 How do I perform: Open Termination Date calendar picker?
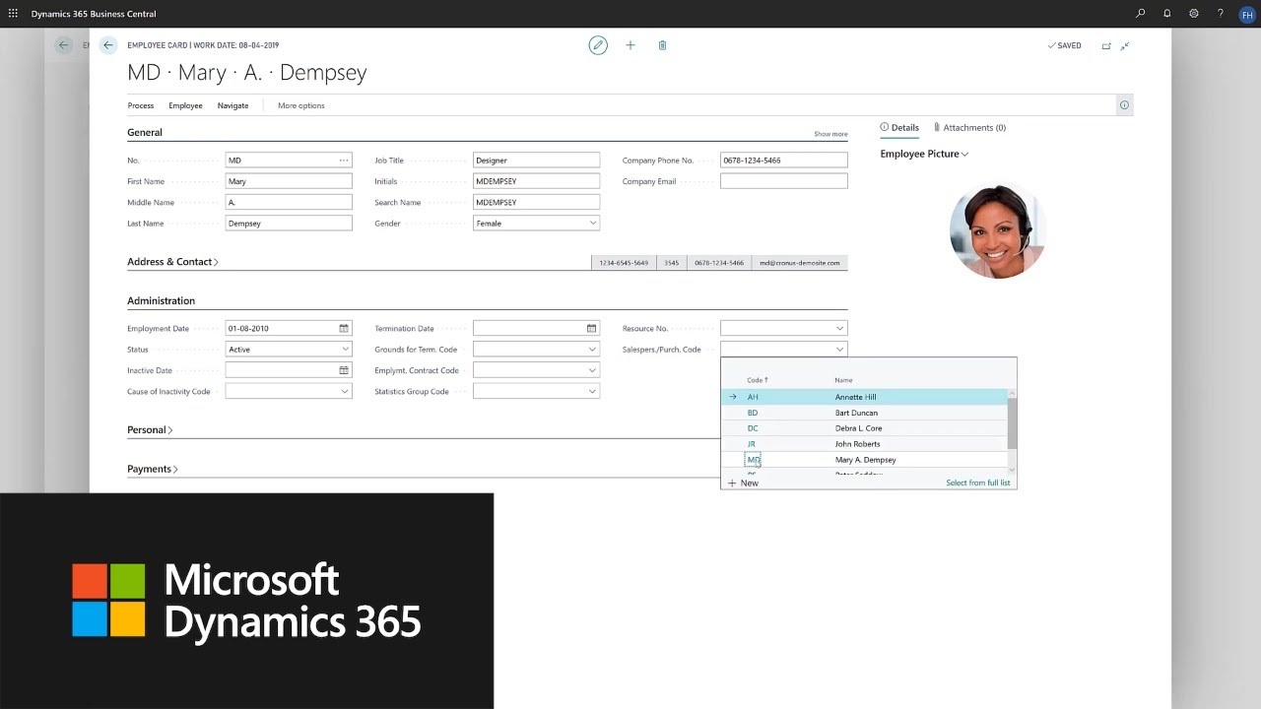tap(591, 328)
